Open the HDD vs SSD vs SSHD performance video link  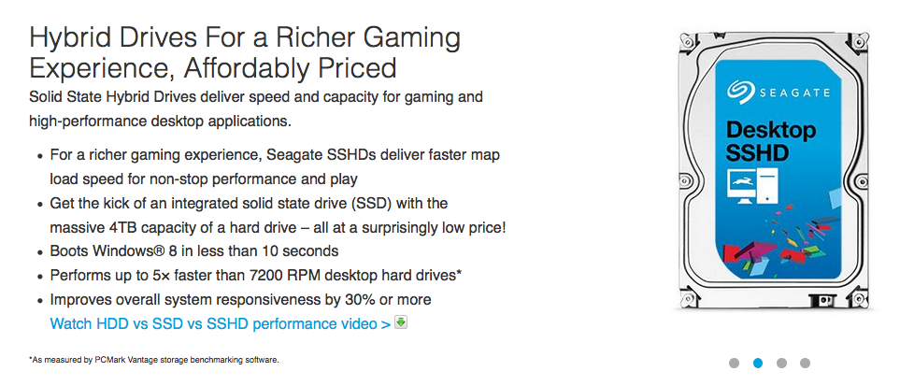(221, 323)
